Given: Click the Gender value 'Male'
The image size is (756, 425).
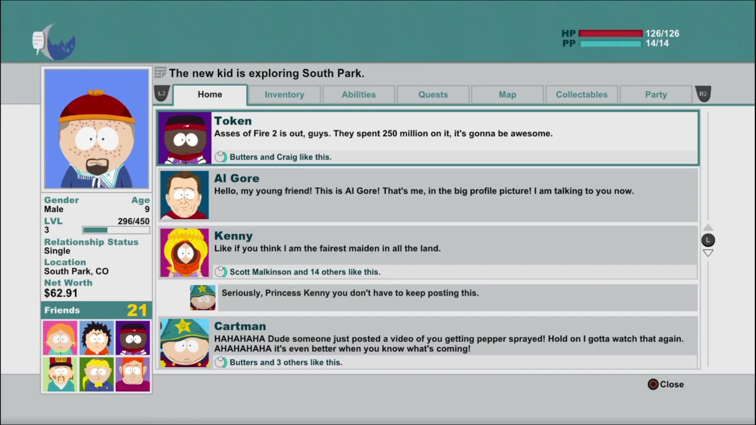Looking at the screenshot, I should (54, 209).
